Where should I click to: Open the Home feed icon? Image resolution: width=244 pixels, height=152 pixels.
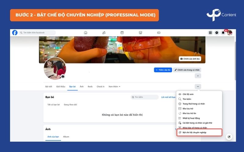(85, 33)
